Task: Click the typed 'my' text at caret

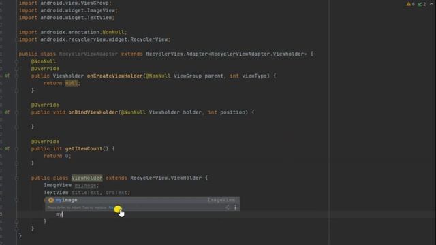Action: pos(59,214)
